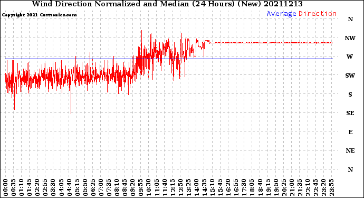Click the 20:25 time label
Viewport: 364px width, 198px height.
pyautogui.click(x=283, y=187)
